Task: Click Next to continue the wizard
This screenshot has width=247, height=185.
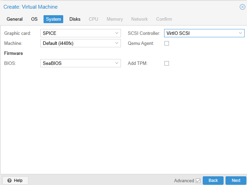Action: coord(236,181)
